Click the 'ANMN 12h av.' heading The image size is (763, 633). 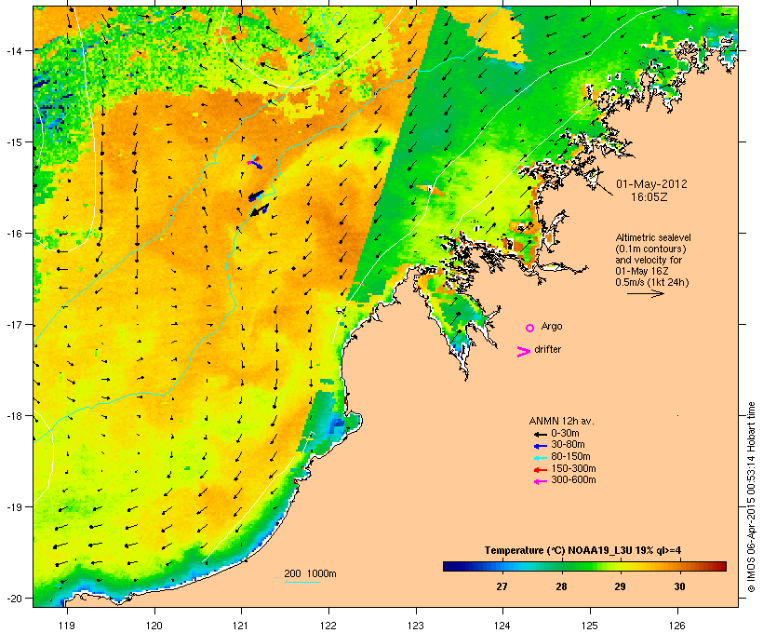(561, 421)
